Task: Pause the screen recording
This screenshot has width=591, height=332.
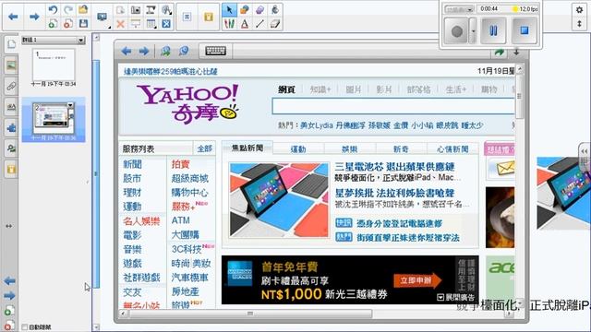Action: 493,30
